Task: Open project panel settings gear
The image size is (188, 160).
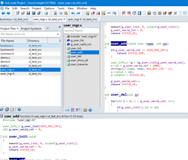Action: click(19, 109)
